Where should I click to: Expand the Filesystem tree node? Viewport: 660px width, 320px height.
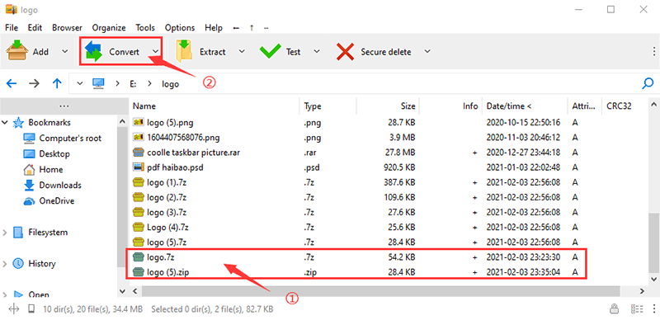point(5,233)
